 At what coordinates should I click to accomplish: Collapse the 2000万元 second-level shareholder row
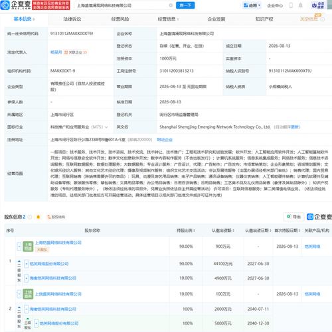coord(26,309)
